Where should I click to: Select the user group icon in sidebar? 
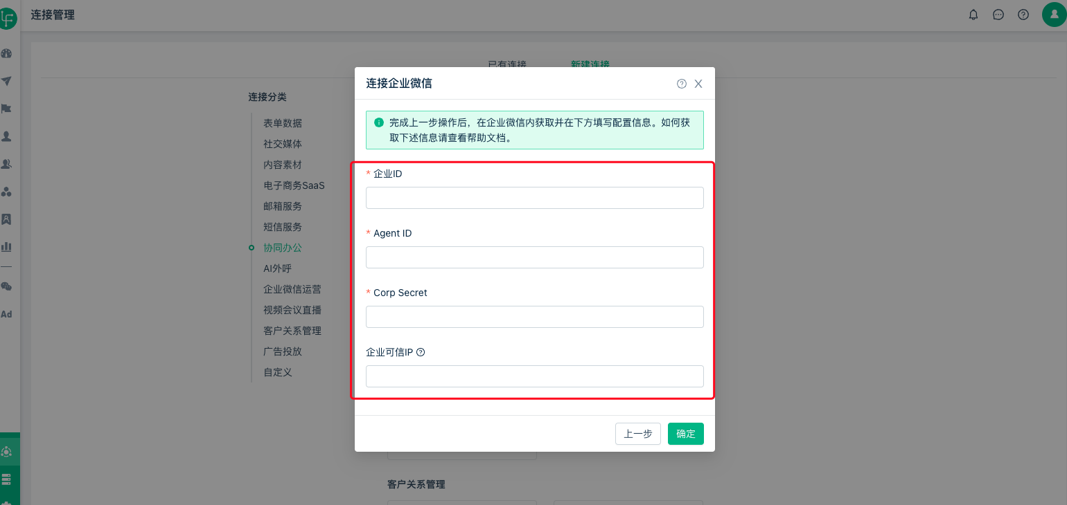(6, 164)
